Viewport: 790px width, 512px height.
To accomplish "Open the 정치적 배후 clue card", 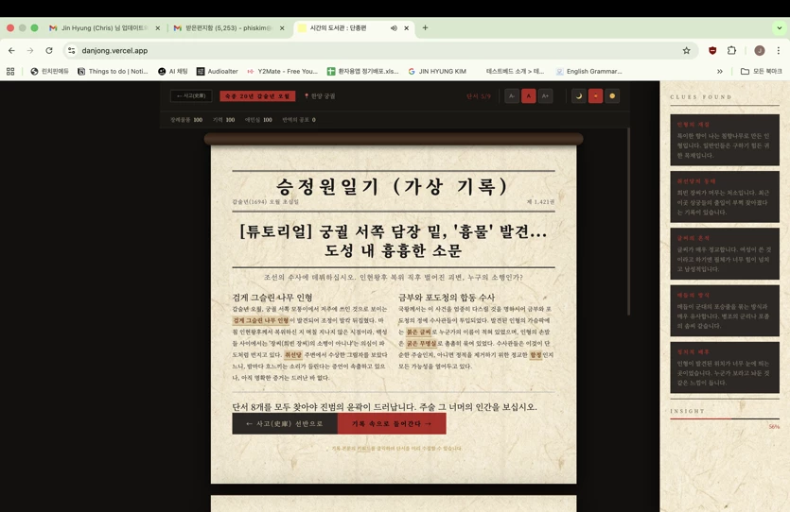I will point(725,367).
